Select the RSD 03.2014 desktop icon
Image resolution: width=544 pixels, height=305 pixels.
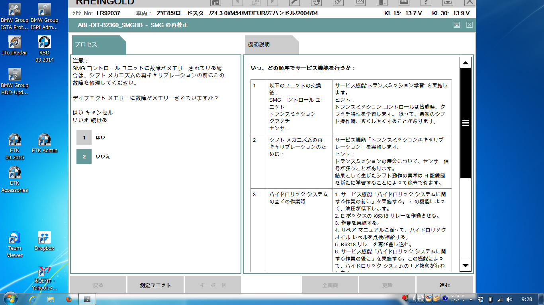click(x=44, y=49)
